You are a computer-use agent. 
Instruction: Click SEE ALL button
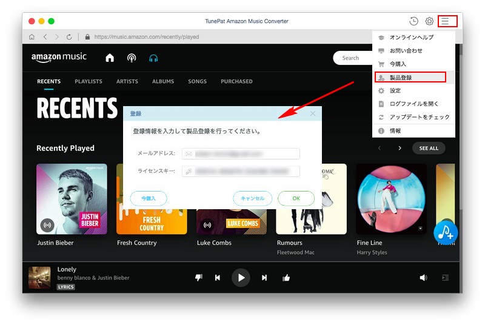(429, 148)
